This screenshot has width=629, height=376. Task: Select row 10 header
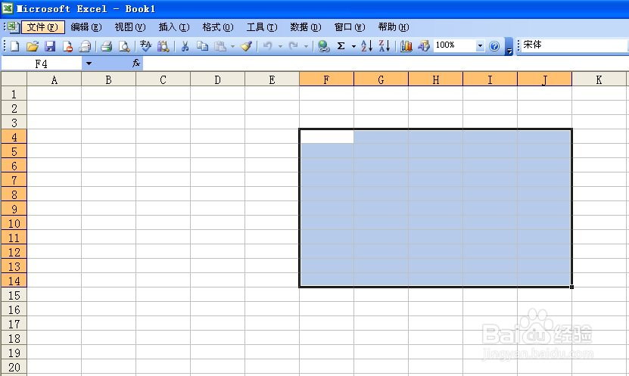click(x=14, y=223)
